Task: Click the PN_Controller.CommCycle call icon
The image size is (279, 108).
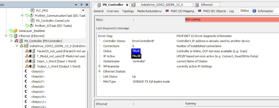Action: coord(32,21)
